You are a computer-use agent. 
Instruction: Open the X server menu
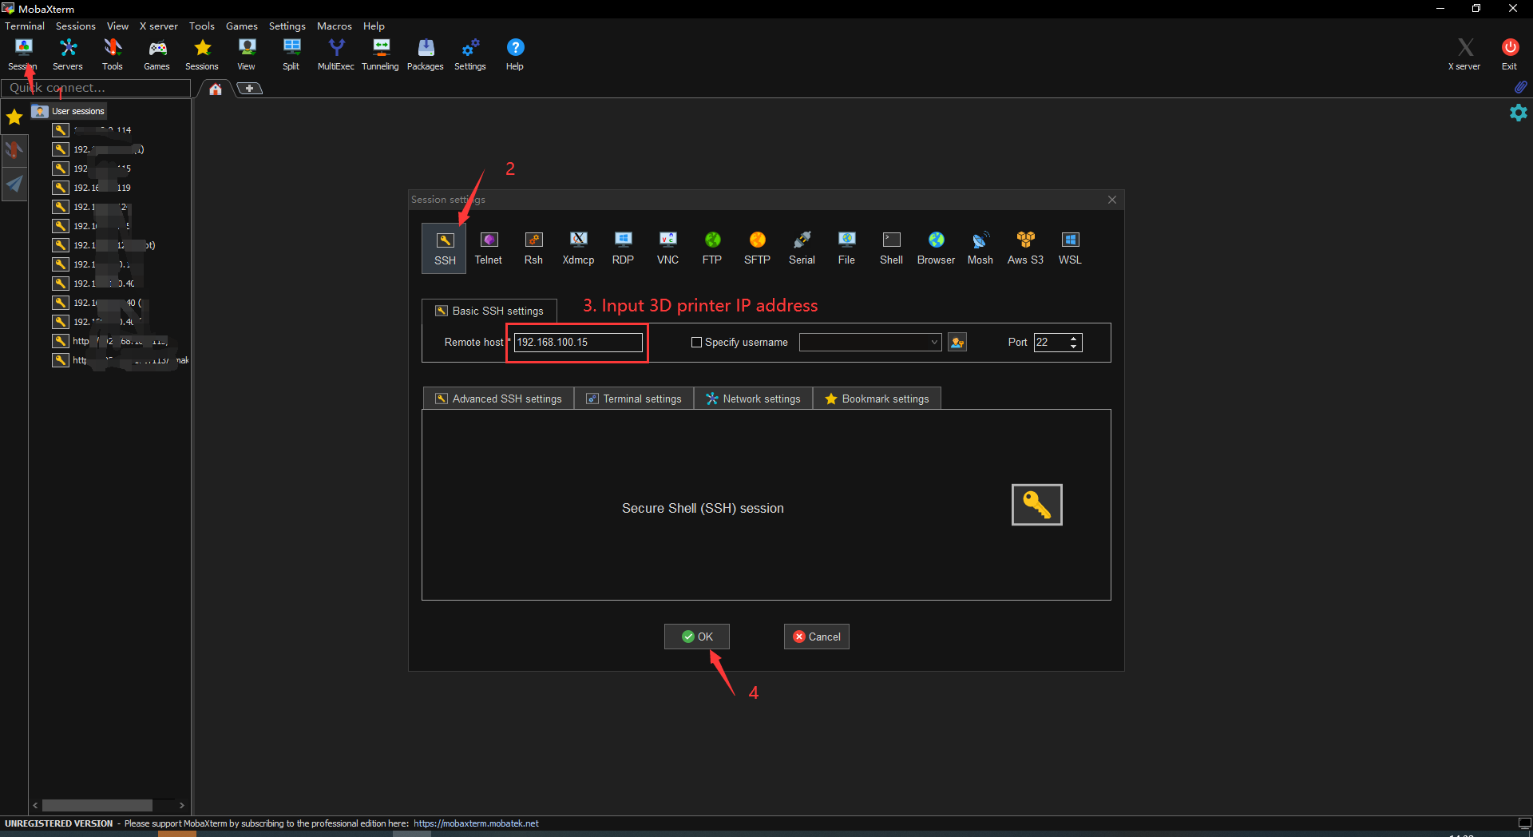[x=159, y=26]
